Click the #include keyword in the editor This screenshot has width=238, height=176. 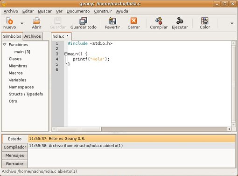pos(77,43)
